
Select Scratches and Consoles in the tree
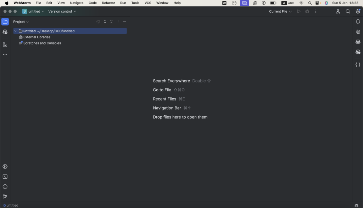click(42, 43)
